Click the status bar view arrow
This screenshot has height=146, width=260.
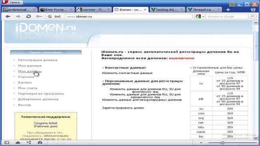tap(201, 142)
